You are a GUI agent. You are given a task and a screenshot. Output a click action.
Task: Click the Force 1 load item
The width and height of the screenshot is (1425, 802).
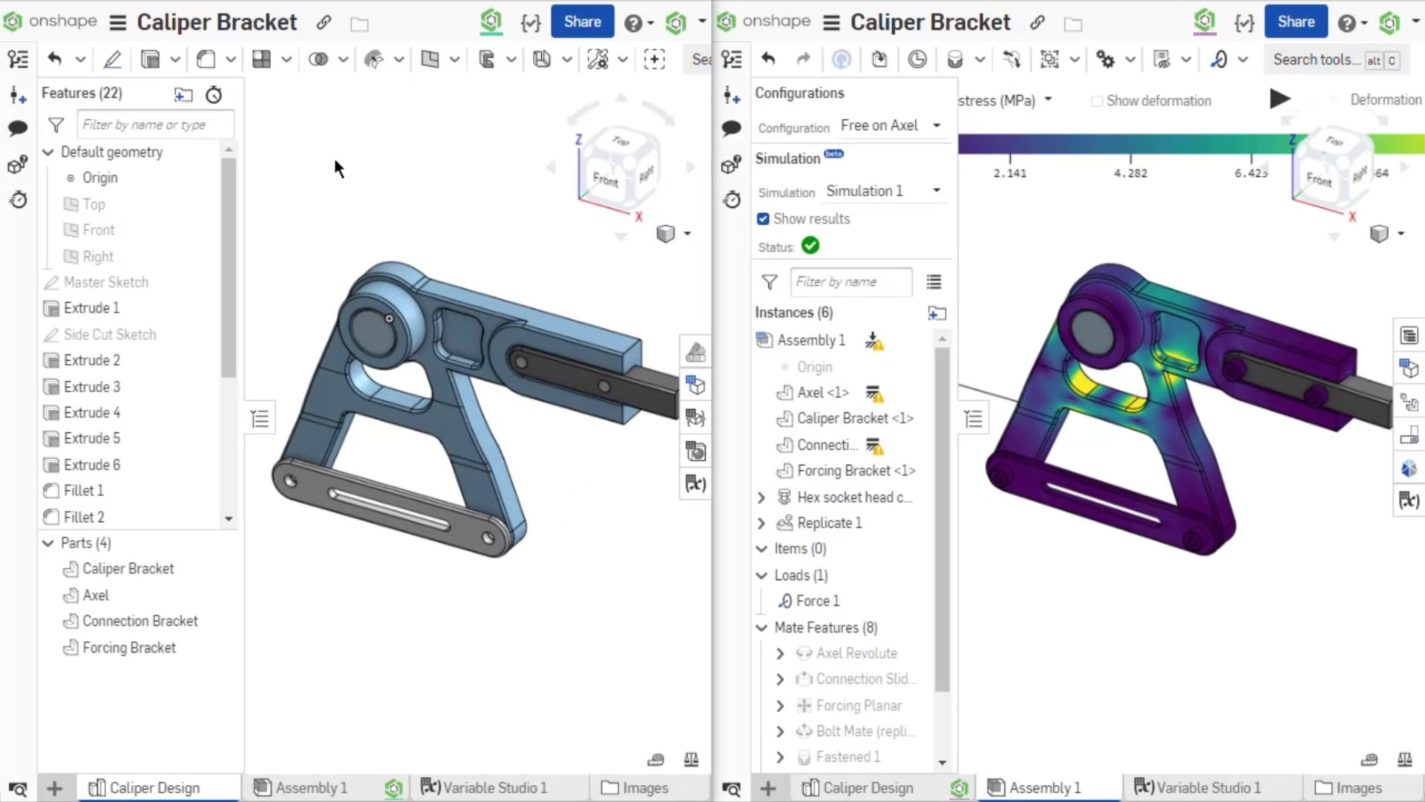(x=817, y=601)
